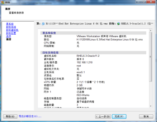The height and width of the screenshot is (122, 157).
Task: Click the esxi5.1 host system value
Action: tap(81, 72)
